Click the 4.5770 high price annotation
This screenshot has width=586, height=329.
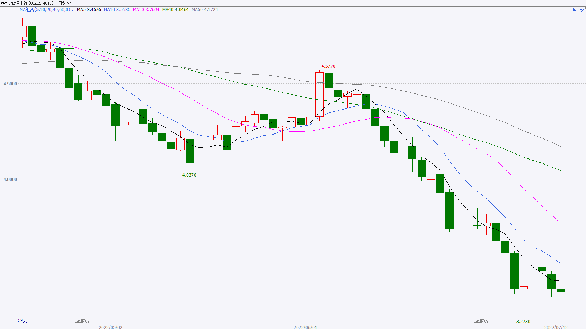[328, 66]
